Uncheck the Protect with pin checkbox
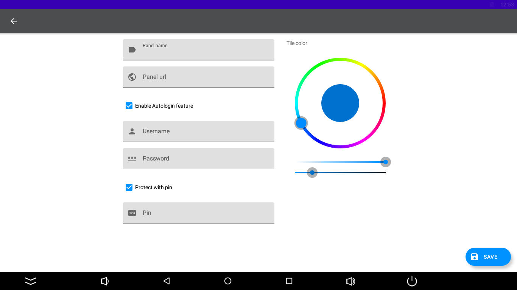 coord(129,187)
